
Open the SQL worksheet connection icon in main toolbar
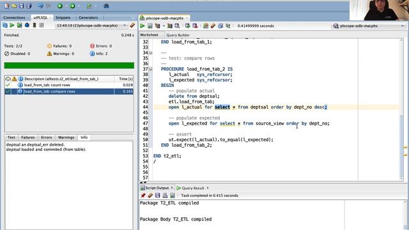click(x=89, y=6)
